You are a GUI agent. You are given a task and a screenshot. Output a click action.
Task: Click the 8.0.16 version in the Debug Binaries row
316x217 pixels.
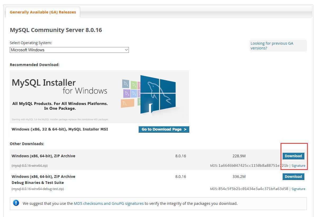[180, 177]
